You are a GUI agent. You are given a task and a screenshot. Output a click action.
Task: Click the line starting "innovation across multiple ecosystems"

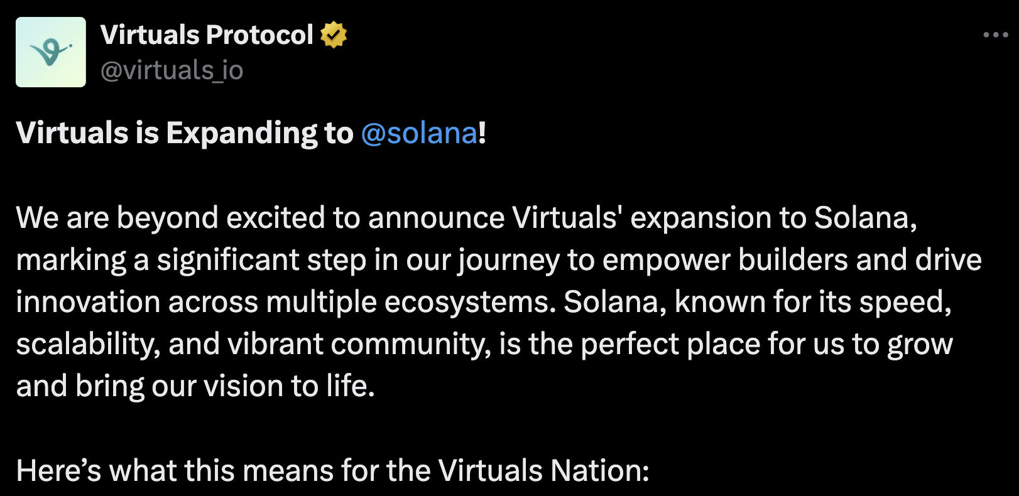coord(484,302)
